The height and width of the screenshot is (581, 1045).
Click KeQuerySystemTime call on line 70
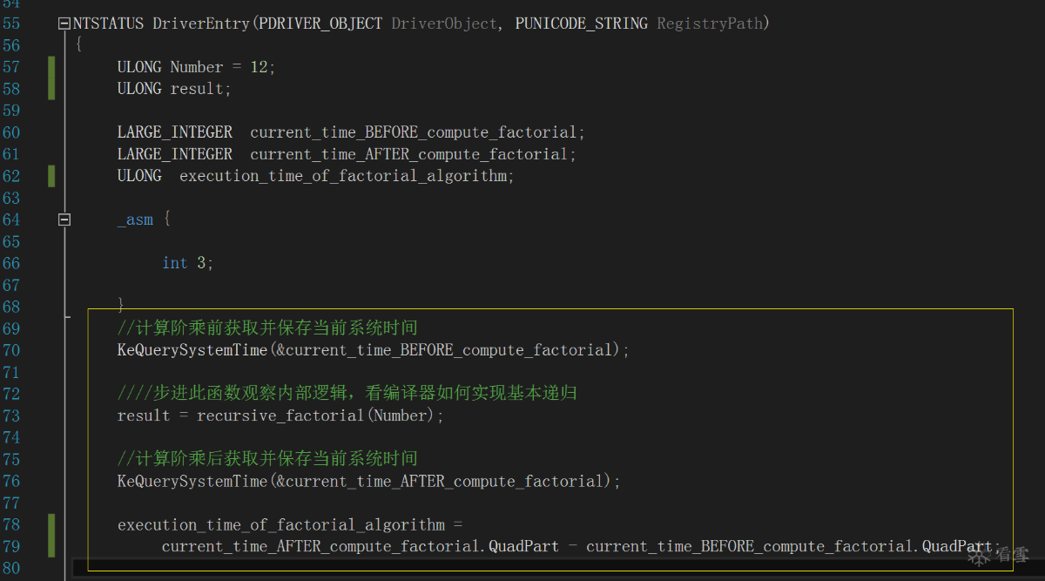click(x=192, y=350)
